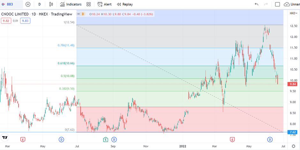Click the OHLC values readout in legend
The image size is (300, 150).
(121, 14)
